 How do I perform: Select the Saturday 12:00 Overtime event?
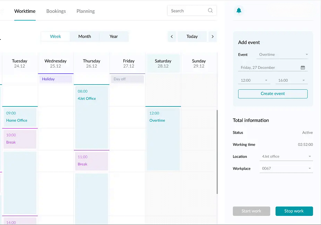click(163, 139)
